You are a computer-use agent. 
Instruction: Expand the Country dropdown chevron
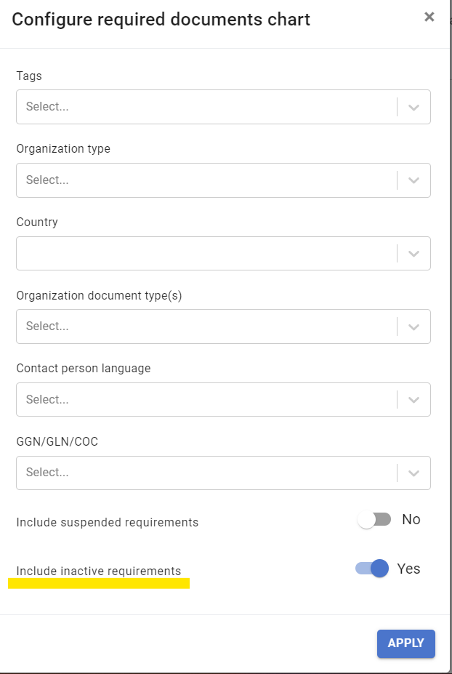[x=413, y=253]
